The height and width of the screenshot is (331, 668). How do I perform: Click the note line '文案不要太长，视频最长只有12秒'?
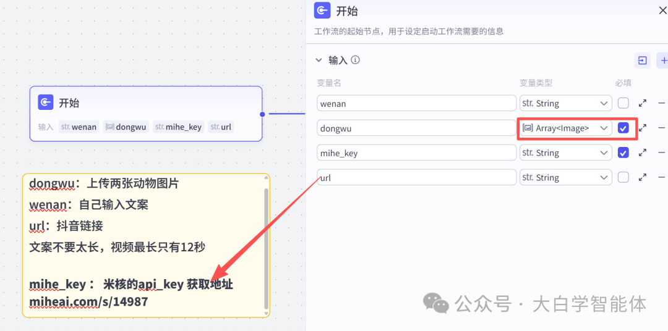pos(118,247)
